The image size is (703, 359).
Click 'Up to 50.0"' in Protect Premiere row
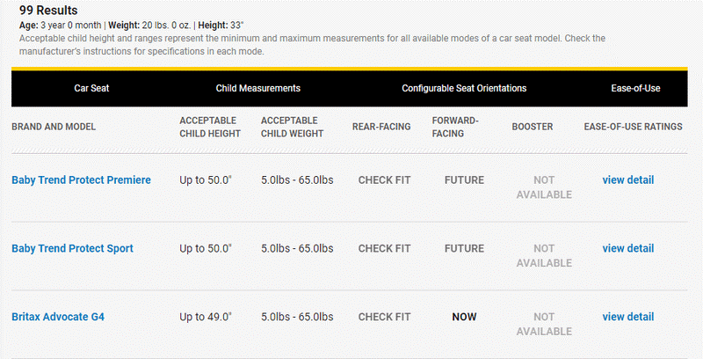(206, 180)
